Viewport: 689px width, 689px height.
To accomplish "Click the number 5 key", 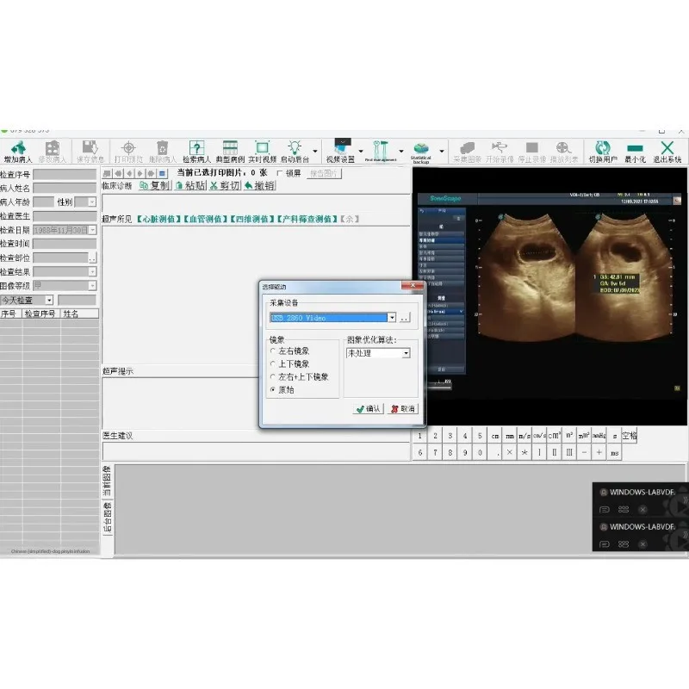I will tap(480, 436).
